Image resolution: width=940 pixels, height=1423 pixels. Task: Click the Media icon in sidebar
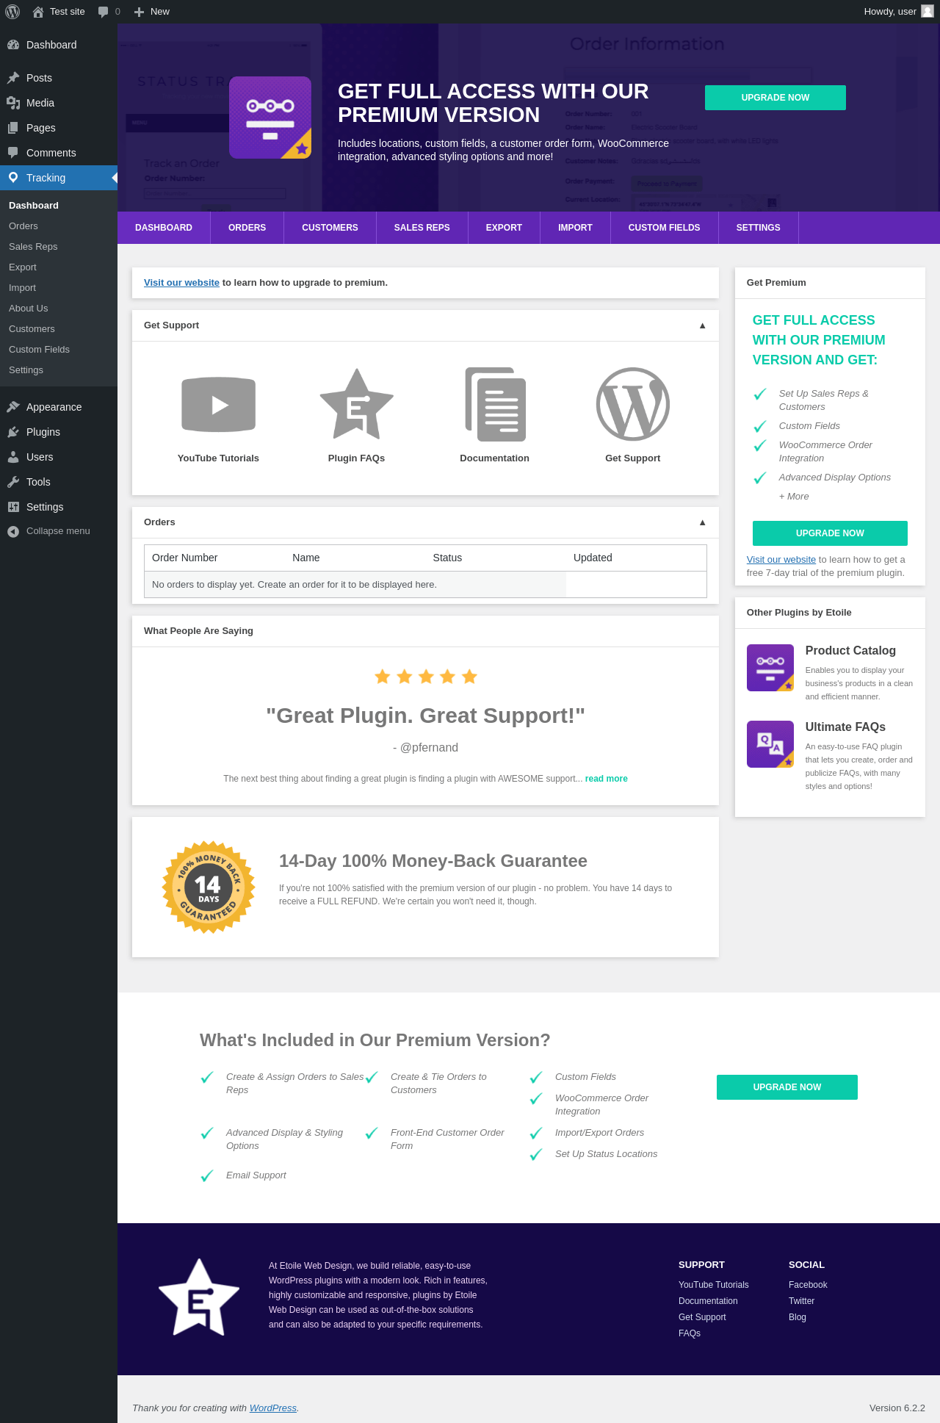13,103
